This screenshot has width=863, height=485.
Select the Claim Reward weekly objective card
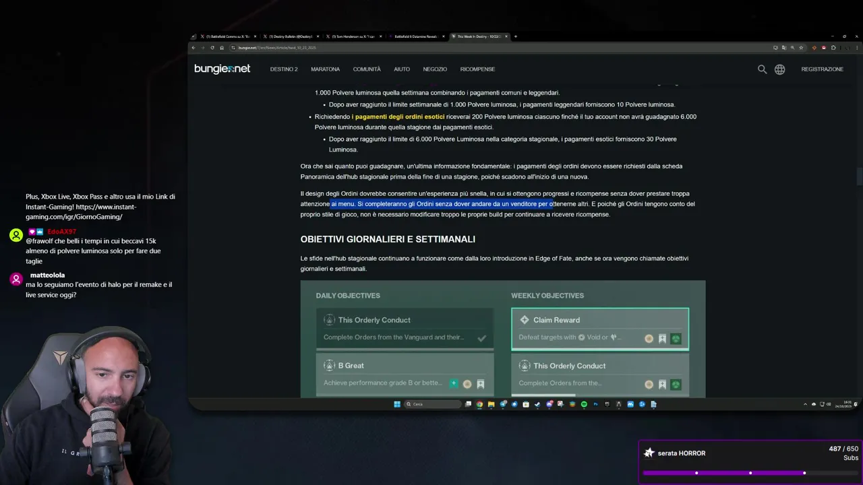tap(600, 329)
